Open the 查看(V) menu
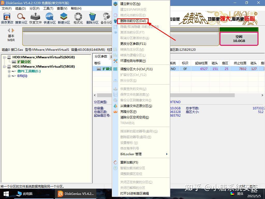Image resolution: width=265 pixels, height=199 pixels. click(62, 9)
